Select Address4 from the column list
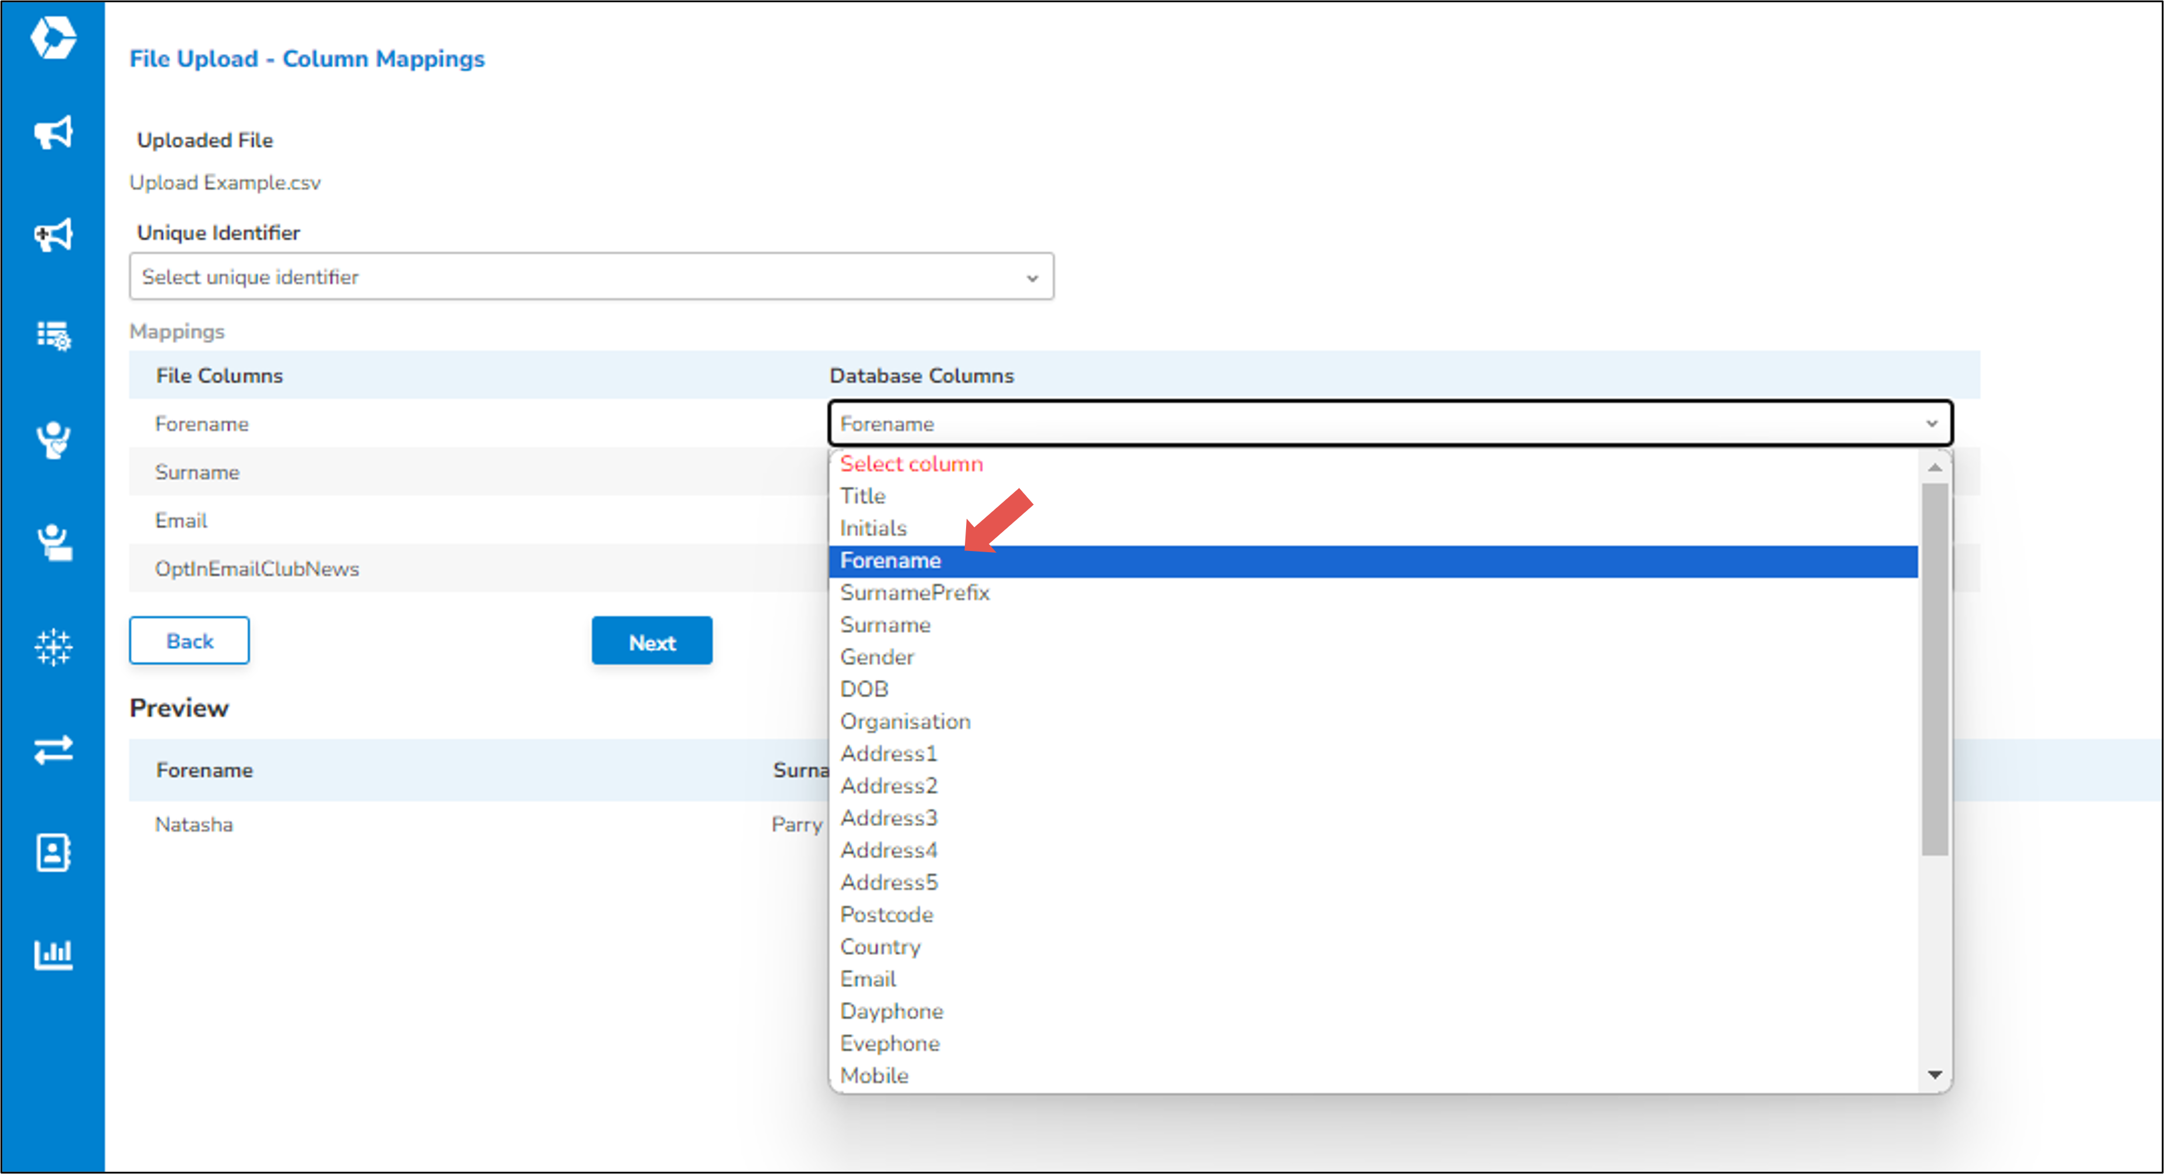The height and width of the screenshot is (1174, 2164). click(1374, 850)
